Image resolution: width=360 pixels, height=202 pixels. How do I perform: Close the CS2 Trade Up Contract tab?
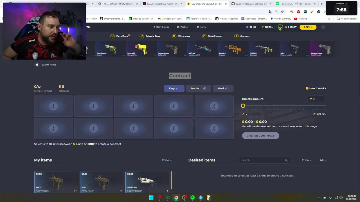click(226, 4)
